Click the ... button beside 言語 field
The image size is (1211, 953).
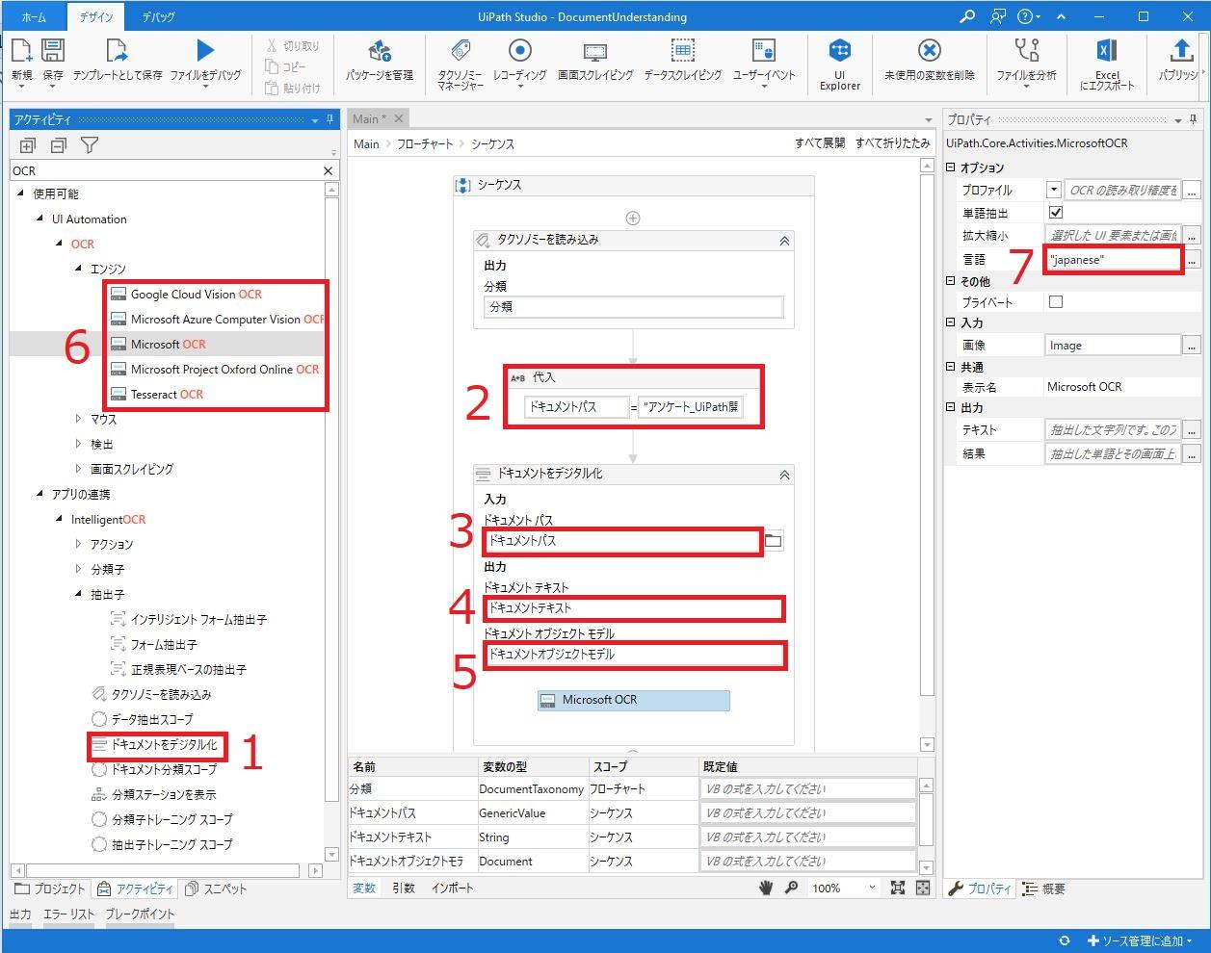coord(1193,260)
